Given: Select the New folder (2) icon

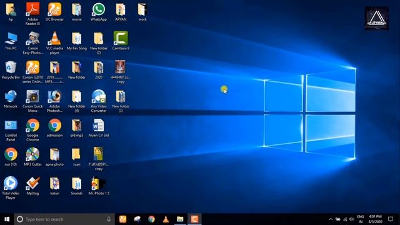Looking at the screenshot, I should click(99, 43).
